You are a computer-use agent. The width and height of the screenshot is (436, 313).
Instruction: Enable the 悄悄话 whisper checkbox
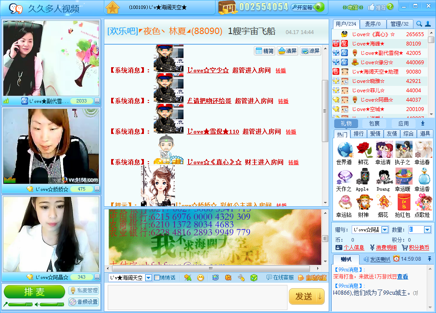[157, 278]
